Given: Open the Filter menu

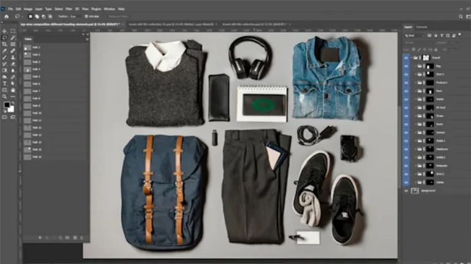Looking at the screenshot, I should click(x=69, y=9).
